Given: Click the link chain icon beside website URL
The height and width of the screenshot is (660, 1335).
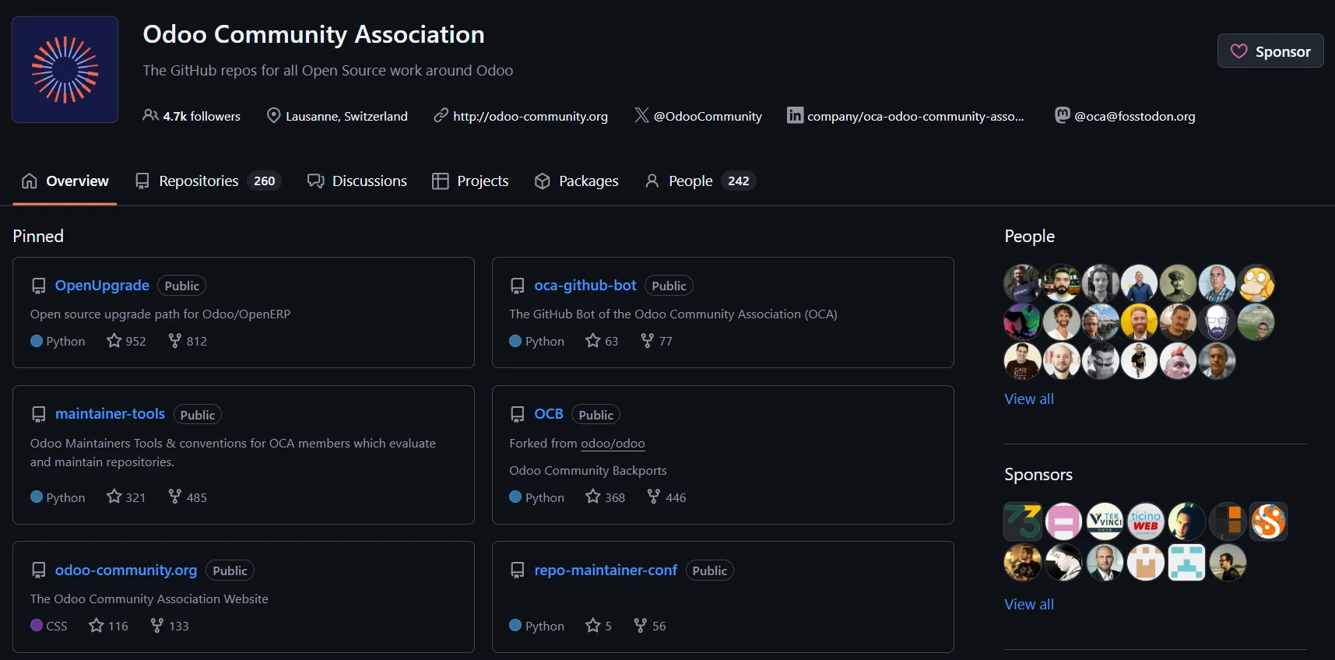Looking at the screenshot, I should click(441, 115).
